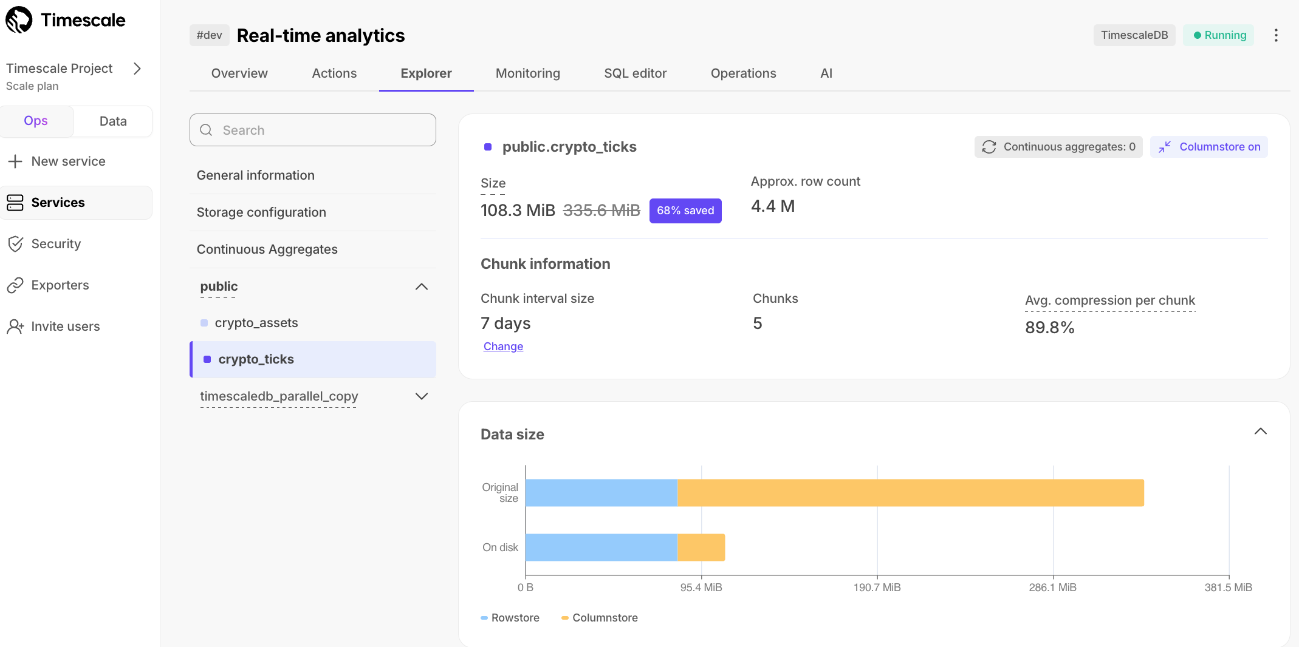Click the Invite users person icon

15,327
